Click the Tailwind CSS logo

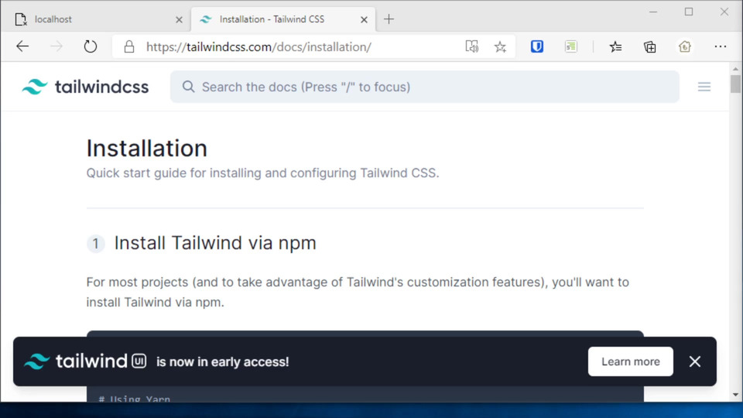click(85, 87)
